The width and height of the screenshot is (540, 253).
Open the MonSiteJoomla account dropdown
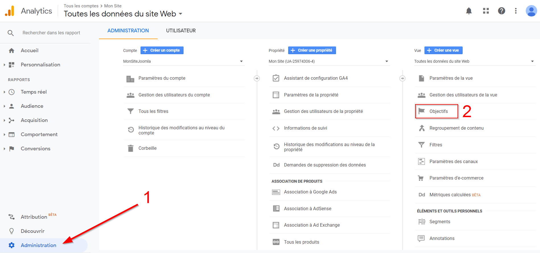[x=184, y=61]
